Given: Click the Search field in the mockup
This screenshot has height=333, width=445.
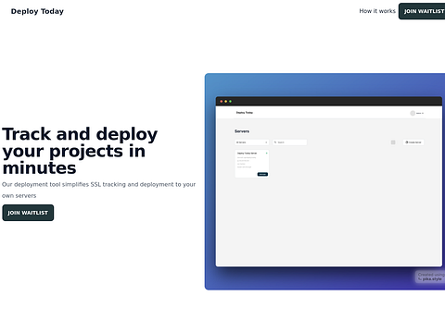Looking at the screenshot, I should point(289,142).
